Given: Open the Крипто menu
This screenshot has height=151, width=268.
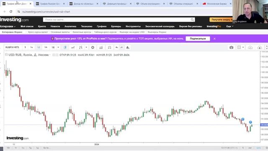Looking at the screenshot, I should 42,26.
